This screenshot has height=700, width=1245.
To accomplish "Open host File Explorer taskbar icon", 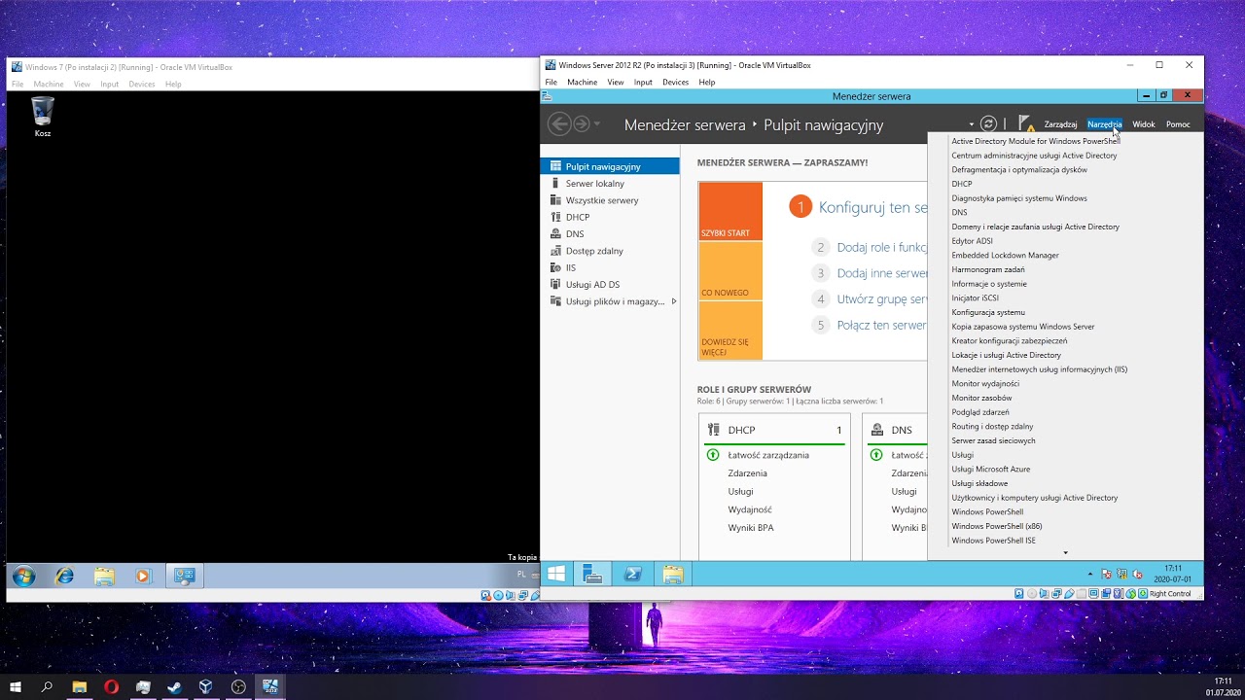I will point(79,686).
